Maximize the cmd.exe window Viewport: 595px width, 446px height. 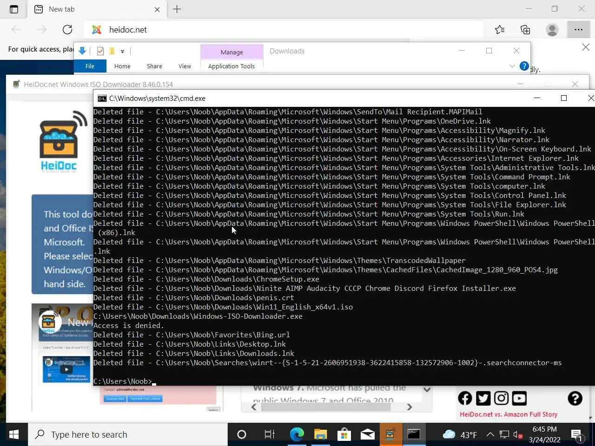(x=564, y=98)
